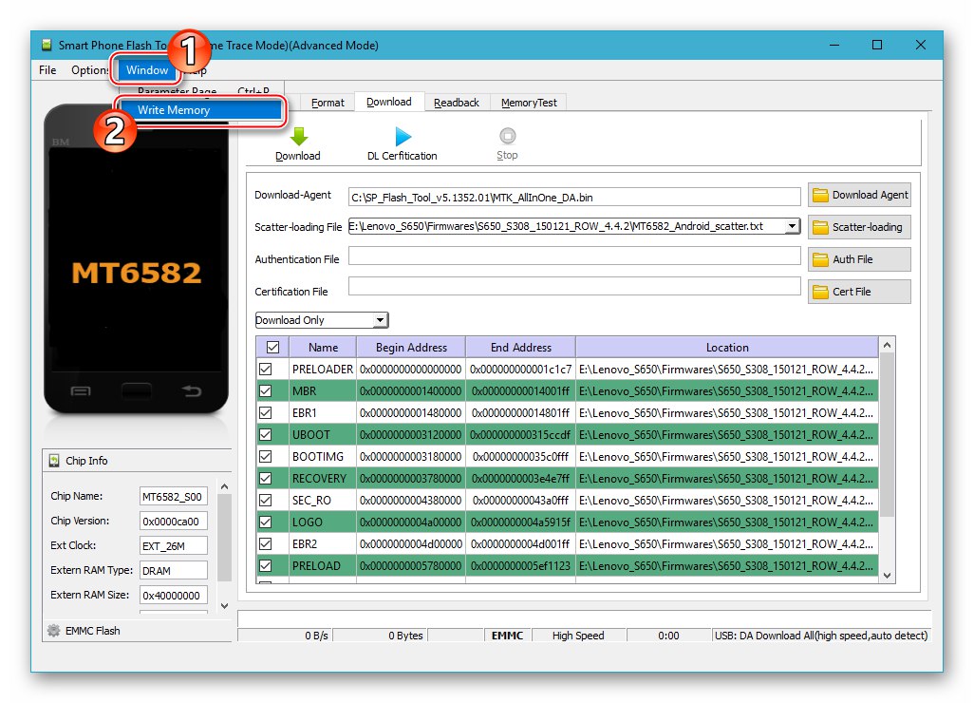Viewport: 974px width, 703px height.
Task: Switch to the Readback tab
Action: point(458,102)
